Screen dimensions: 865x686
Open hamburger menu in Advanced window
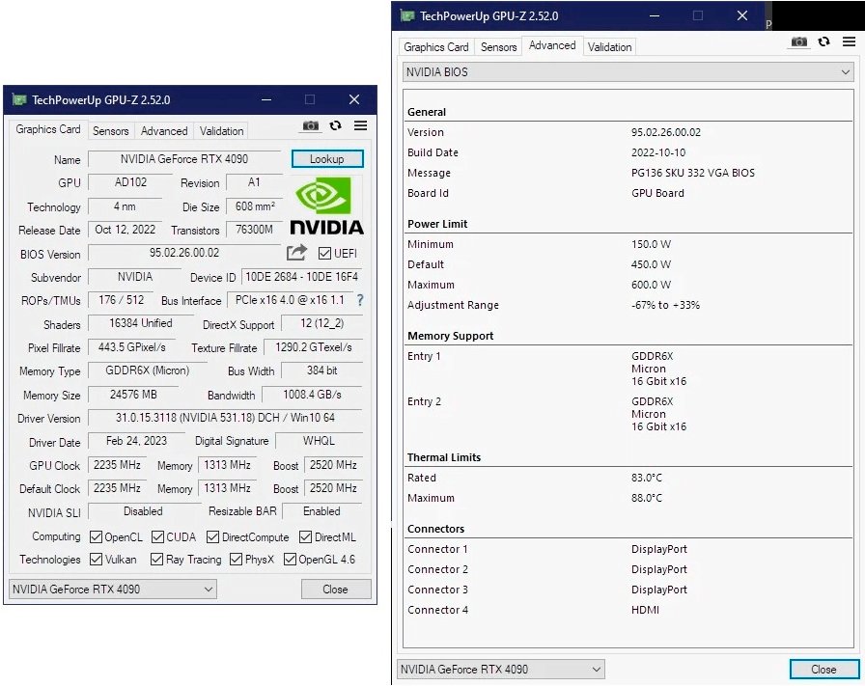click(x=849, y=41)
